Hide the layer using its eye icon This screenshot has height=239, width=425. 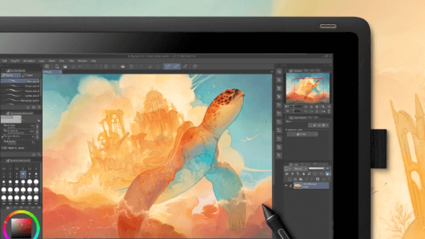[286, 186]
